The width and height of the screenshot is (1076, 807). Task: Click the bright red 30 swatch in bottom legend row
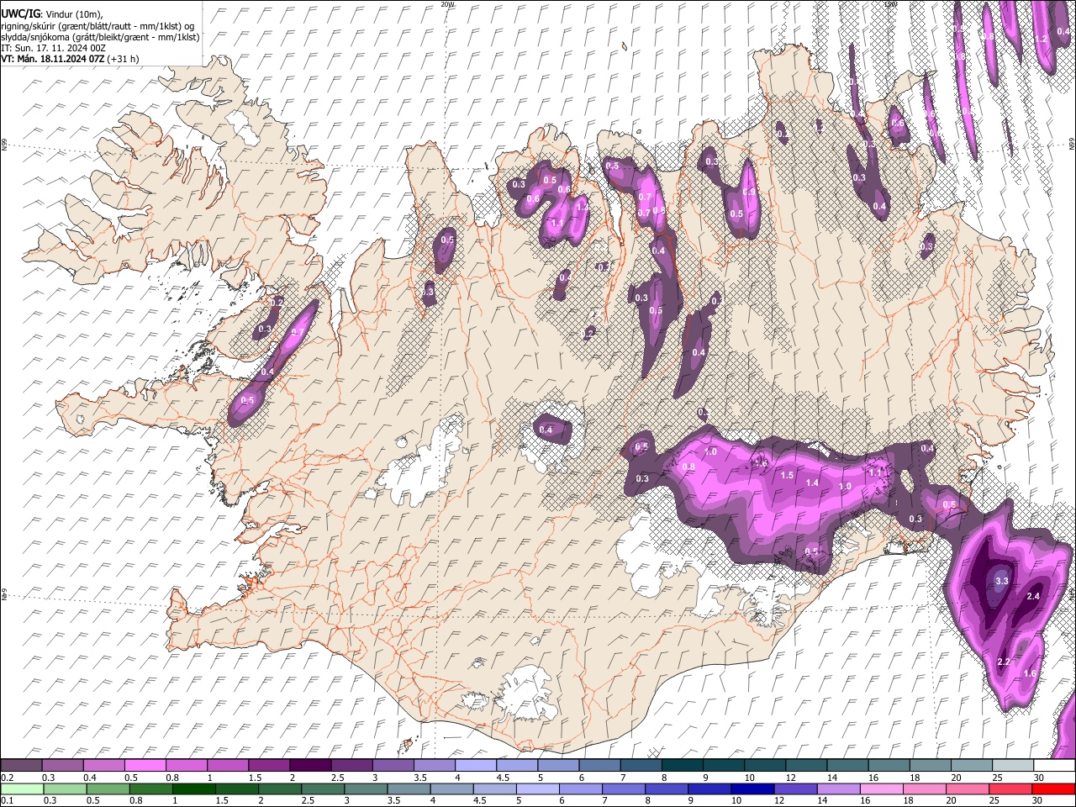point(1053,789)
